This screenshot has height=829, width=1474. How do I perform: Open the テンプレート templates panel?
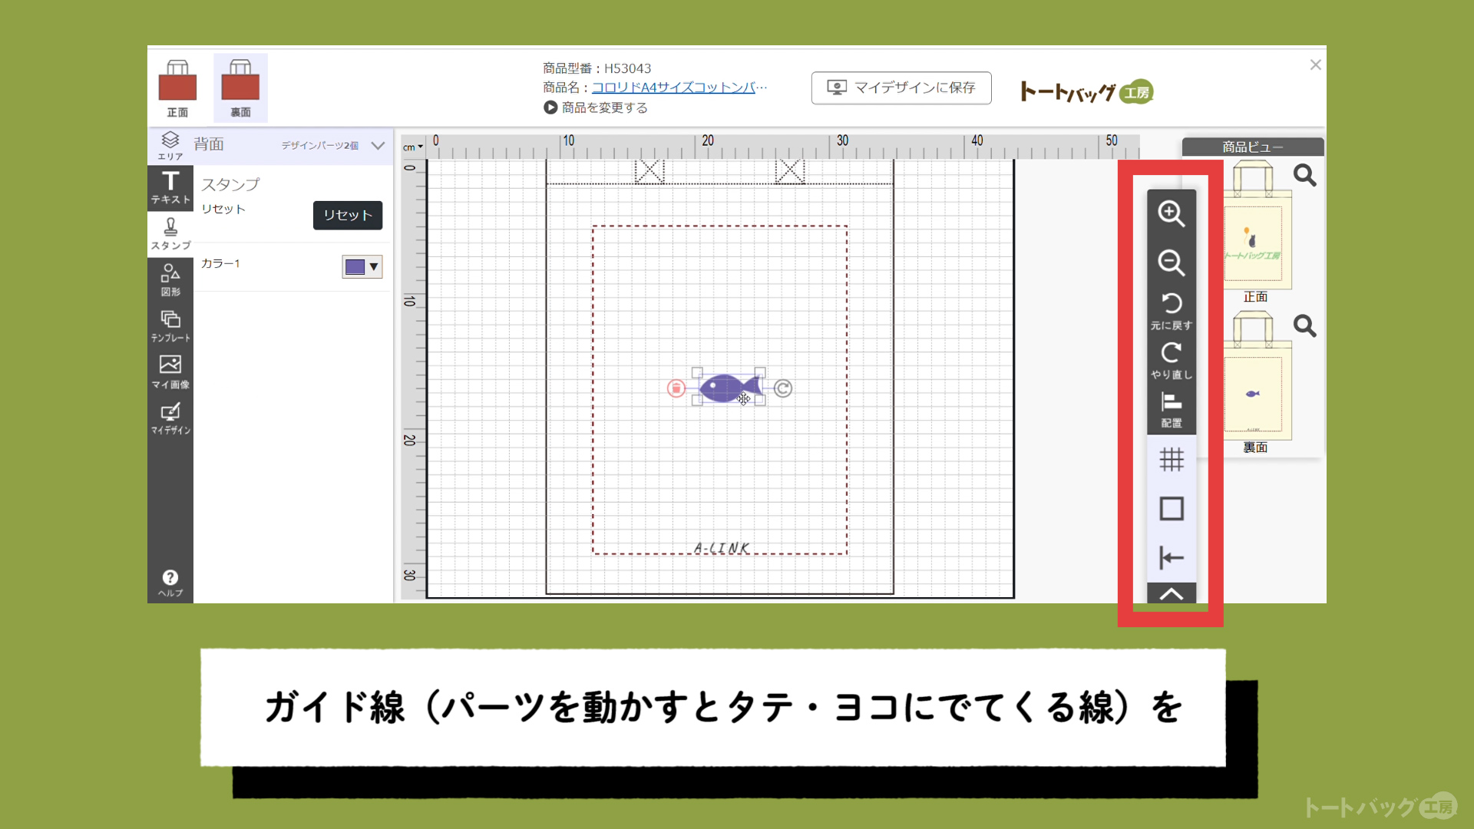(170, 326)
